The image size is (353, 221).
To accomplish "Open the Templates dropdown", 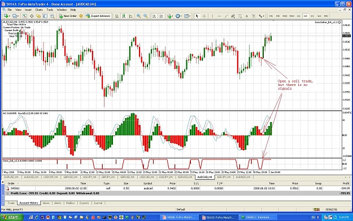I will 187,16.
